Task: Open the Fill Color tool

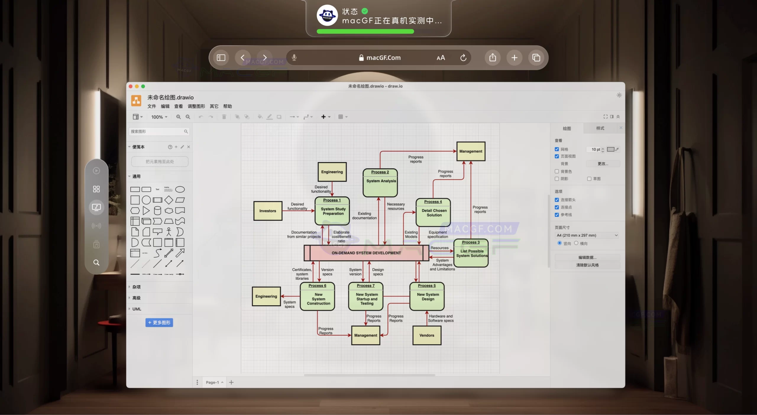Action: pyautogui.click(x=260, y=117)
